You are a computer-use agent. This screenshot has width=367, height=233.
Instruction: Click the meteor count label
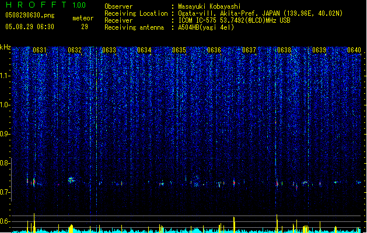coord(83,18)
